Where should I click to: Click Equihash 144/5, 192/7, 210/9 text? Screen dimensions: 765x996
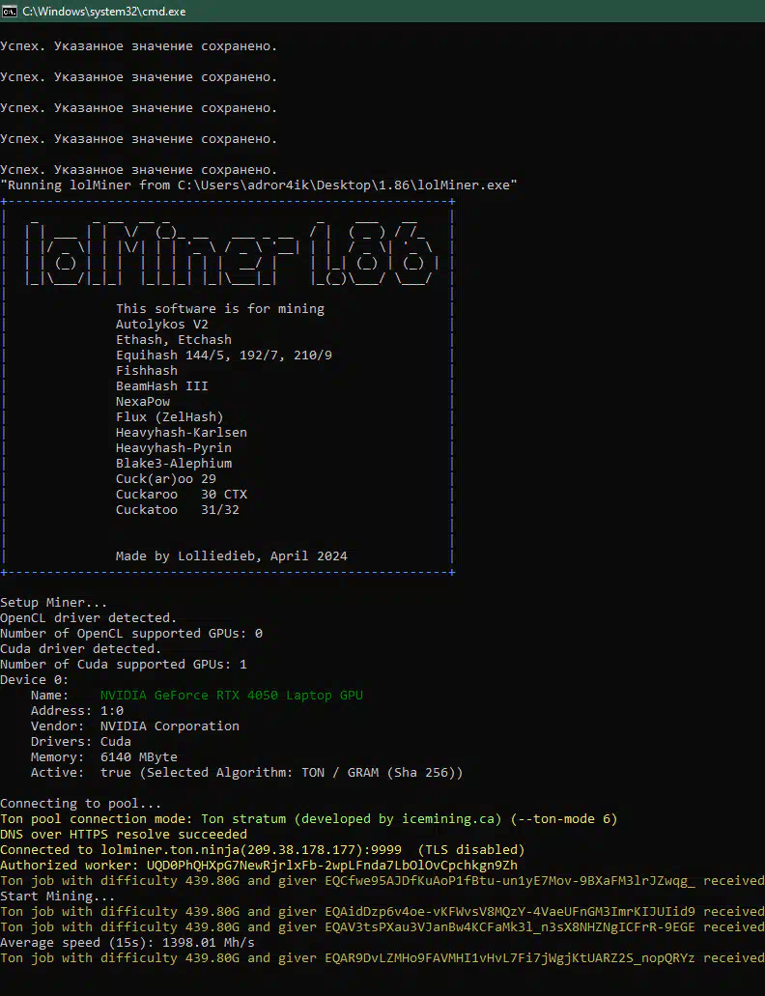click(x=223, y=356)
